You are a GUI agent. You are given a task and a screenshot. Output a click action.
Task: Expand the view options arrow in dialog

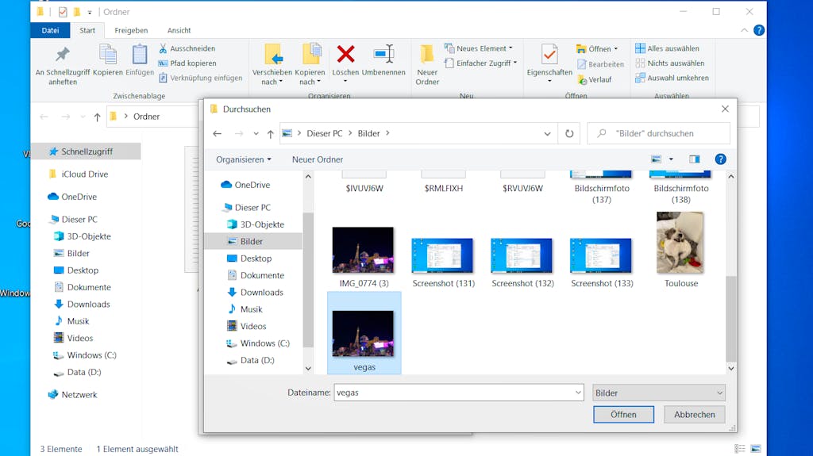pyautogui.click(x=671, y=159)
